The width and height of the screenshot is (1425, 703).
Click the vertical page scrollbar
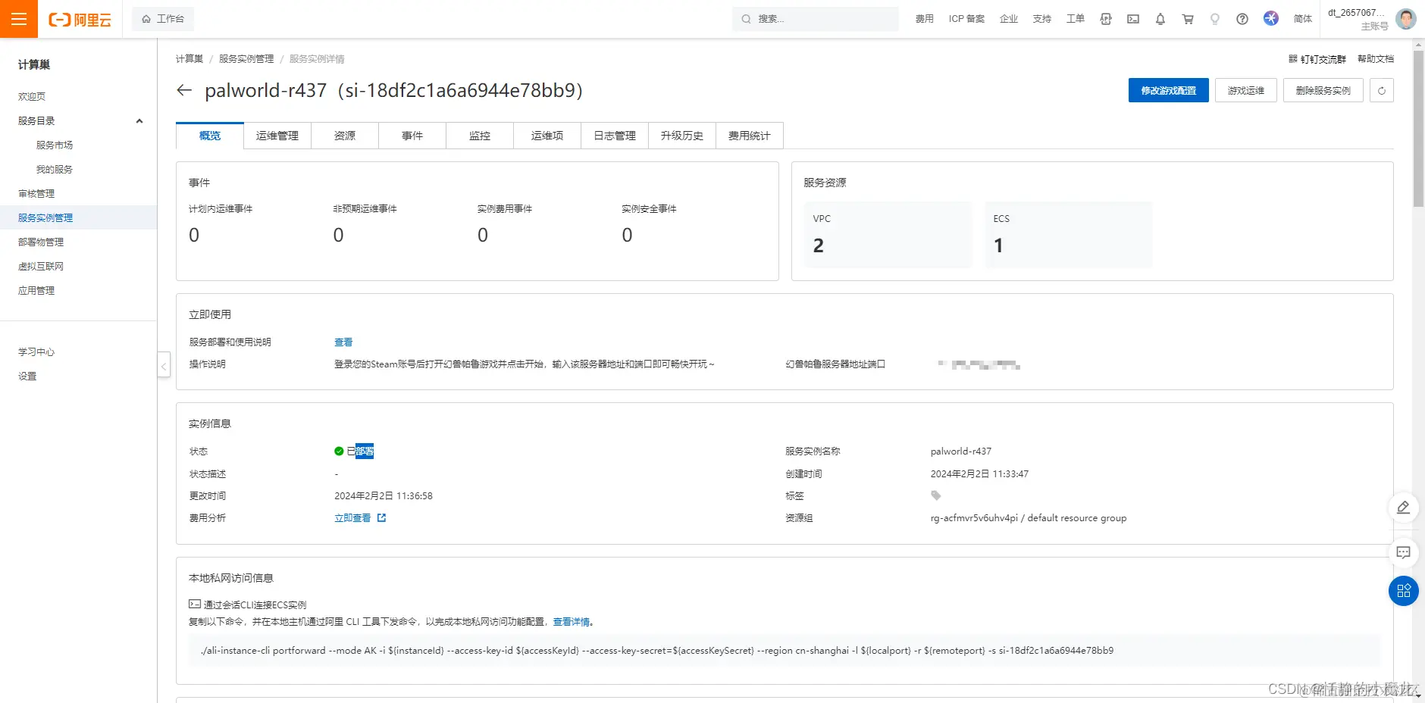coord(1418,129)
